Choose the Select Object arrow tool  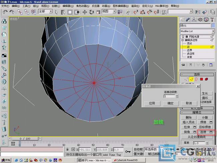click(56, 12)
